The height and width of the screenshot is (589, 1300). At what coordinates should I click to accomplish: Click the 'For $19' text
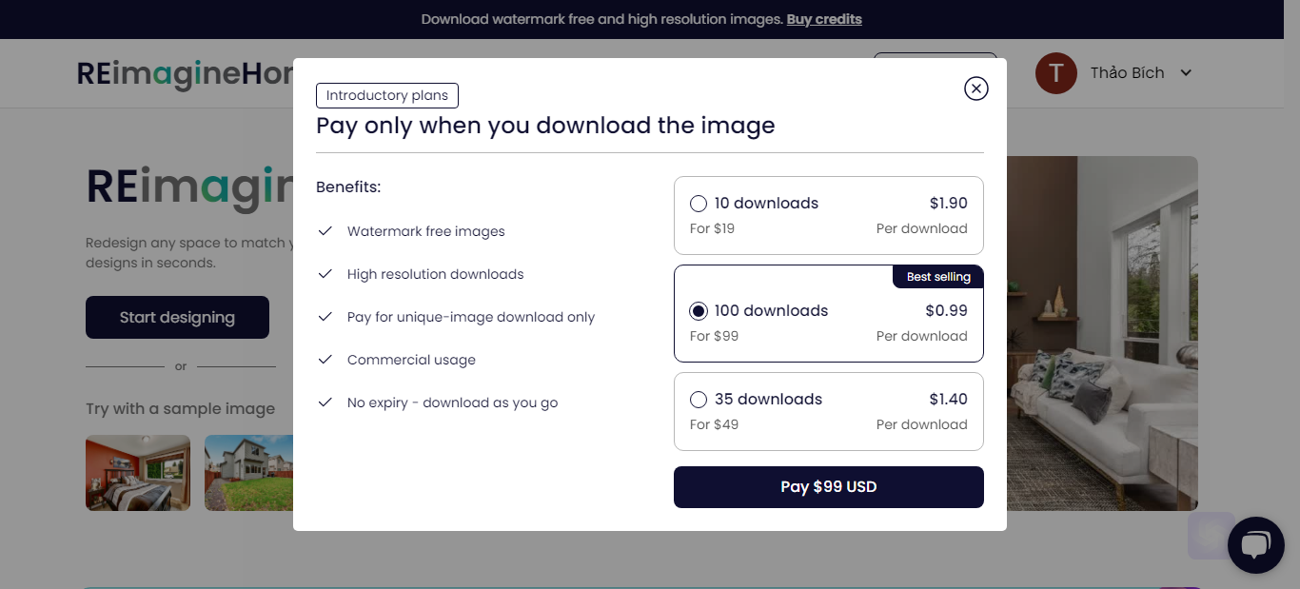(x=712, y=228)
